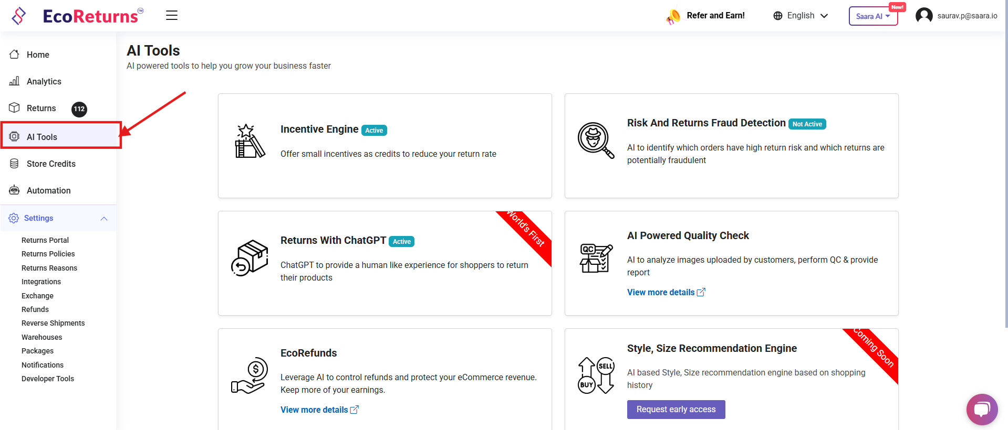Open Analytics in the sidebar
Image resolution: width=1008 pixels, height=430 pixels.
[x=44, y=81]
